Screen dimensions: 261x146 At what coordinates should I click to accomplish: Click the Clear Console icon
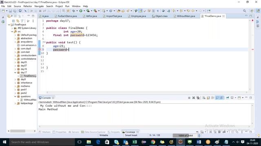tap(204, 98)
